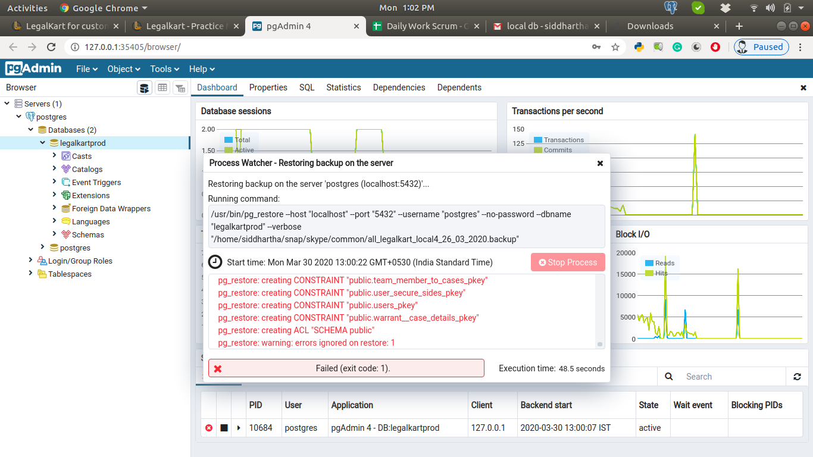Click the Filtered Rows icon in Browser
Screen dimensions: 813x457
[x=180, y=88]
